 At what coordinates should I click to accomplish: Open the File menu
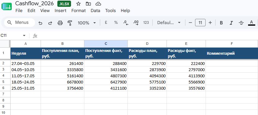(x=19, y=11)
